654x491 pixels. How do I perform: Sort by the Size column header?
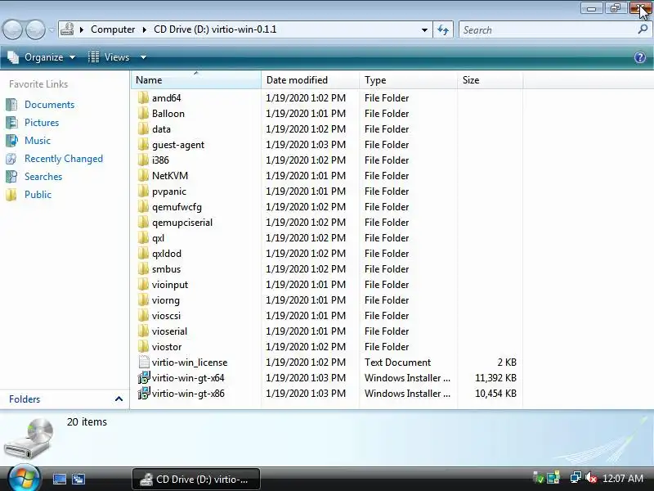pos(490,79)
